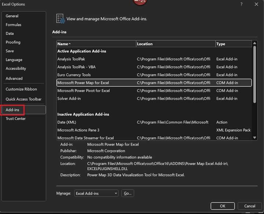Open the General options category
Image resolution: width=264 pixels, height=214 pixels.
click(12, 16)
